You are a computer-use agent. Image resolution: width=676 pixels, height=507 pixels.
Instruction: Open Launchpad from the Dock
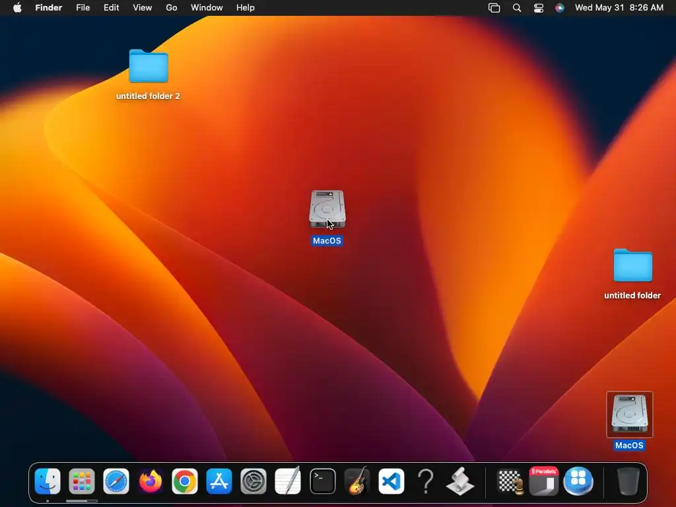(81, 481)
